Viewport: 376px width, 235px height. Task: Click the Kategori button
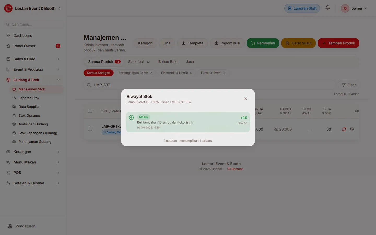pyautogui.click(x=145, y=43)
